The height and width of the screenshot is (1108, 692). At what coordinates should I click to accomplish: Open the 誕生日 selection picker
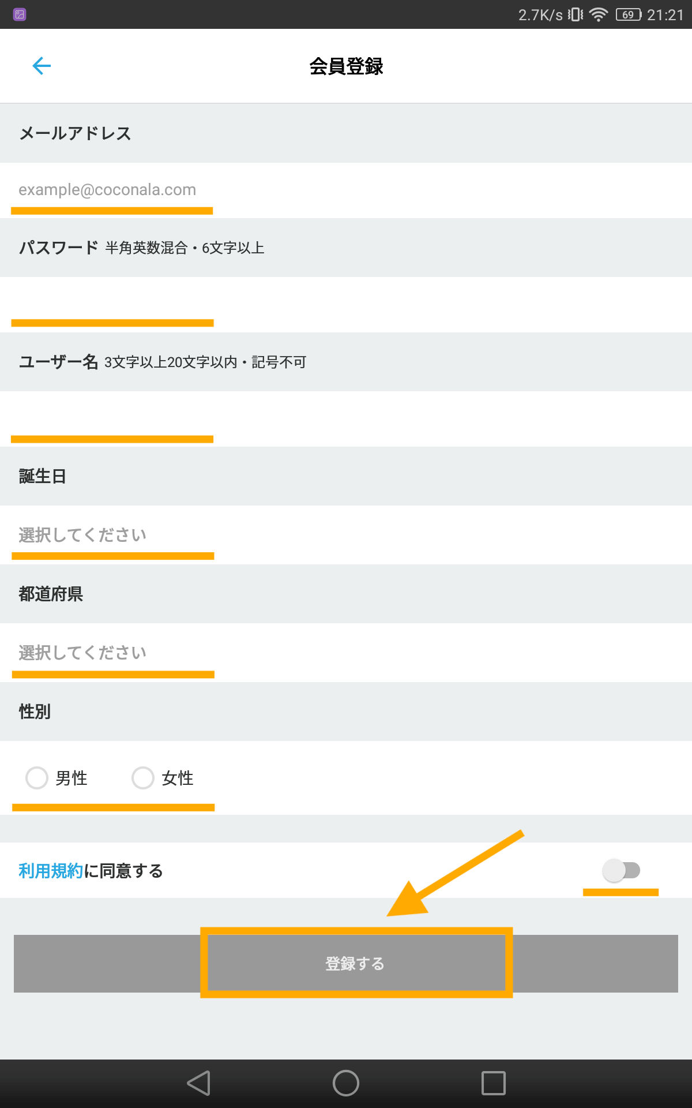coord(346,535)
